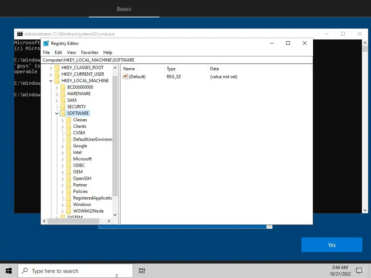Image resolution: width=371 pixels, height=278 pixels.
Task: Open the Windows Start menu
Action: [x=9, y=271]
